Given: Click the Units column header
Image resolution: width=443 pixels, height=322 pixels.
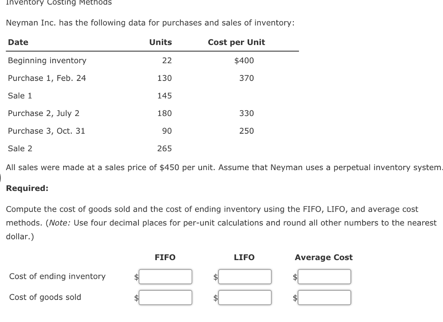Looking at the screenshot, I should click(x=161, y=42).
